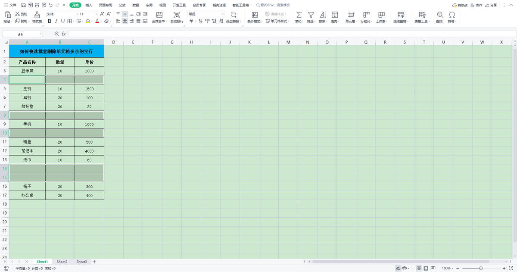The height and width of the screenshot is (272, 517).
Task: Click the Redo arrow icon
Action: pyautogui.click(x=57, y=5)
